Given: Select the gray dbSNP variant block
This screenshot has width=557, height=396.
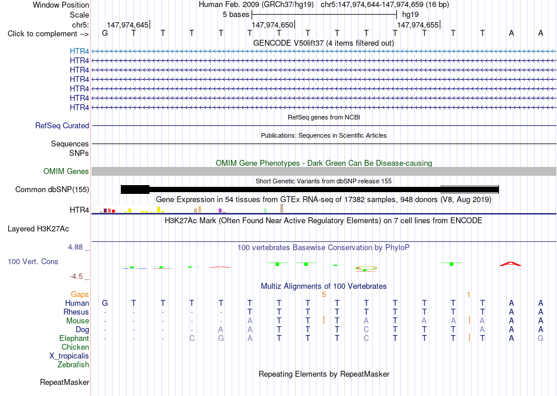Looking at the screenshot, I should 470,189.
